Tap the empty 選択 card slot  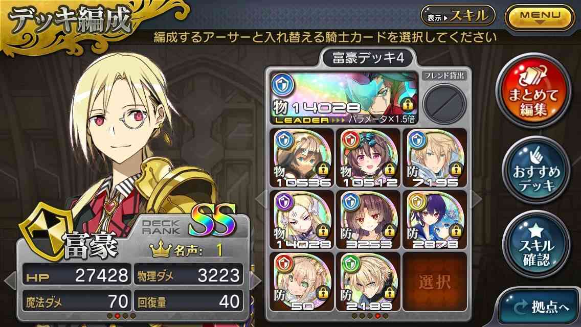435,282
